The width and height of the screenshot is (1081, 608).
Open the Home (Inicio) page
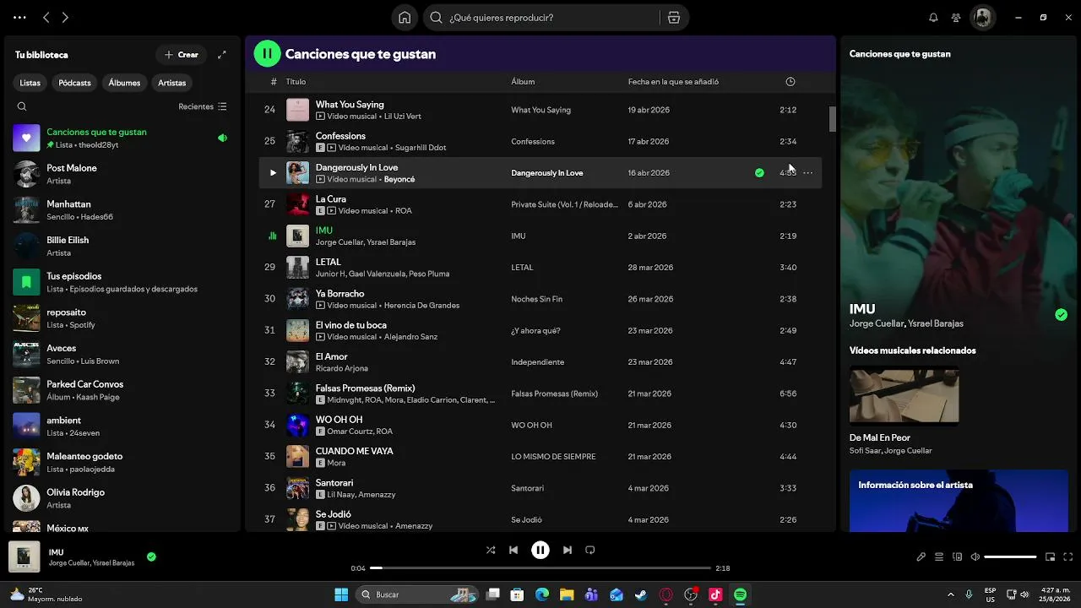click(405, 18)
